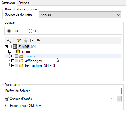This screenshot has width=126, height=113.
Task: Select the ZooDB tree label
Action: [24, 47]
